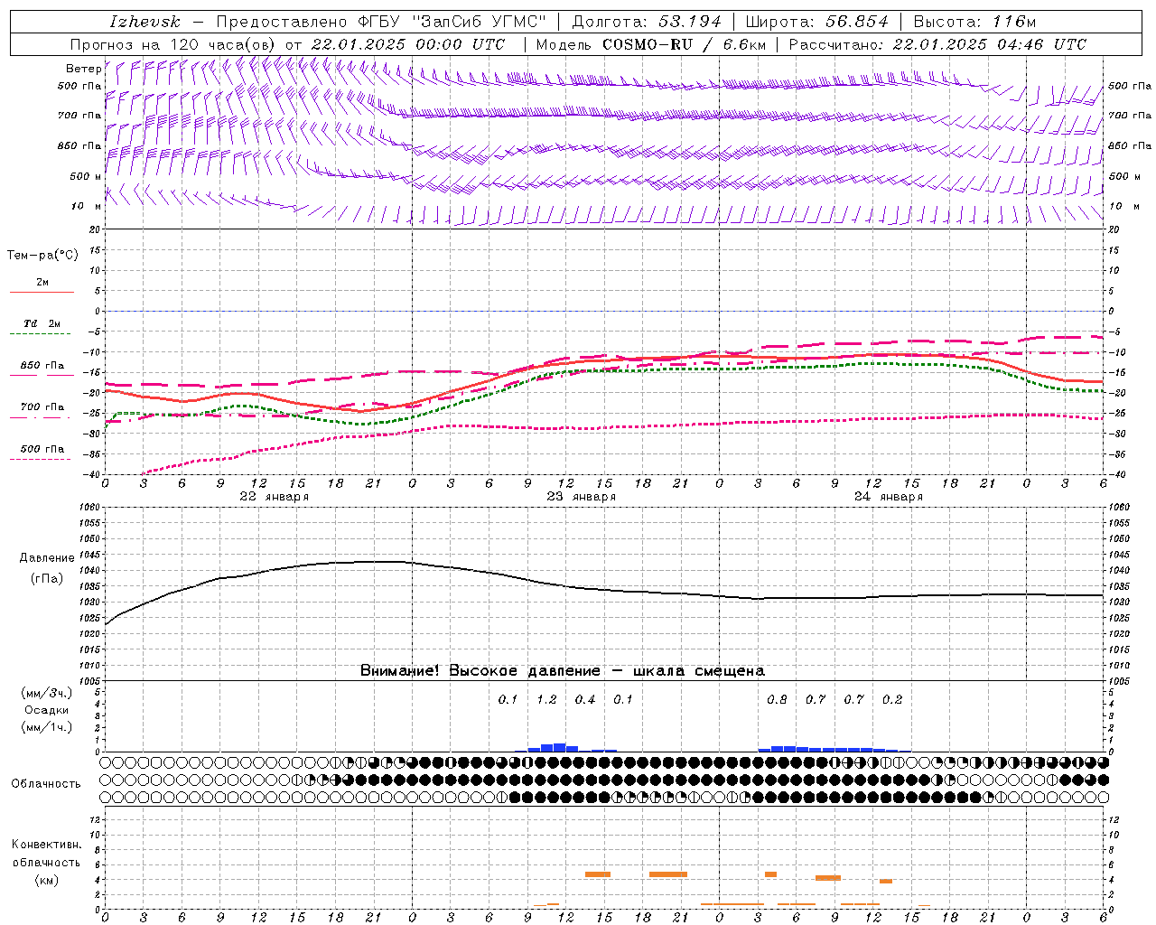Click the (мм/1ч.) units label
Image resolution: width=1156 pixels, height=925 pixels.
(46, 727)
